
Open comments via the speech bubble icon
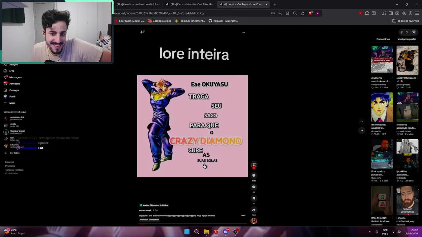tap(254, 187)
